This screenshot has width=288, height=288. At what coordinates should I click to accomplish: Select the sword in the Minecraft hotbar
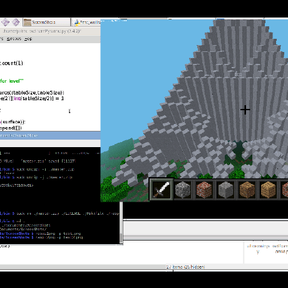click(x=161, y=190)
